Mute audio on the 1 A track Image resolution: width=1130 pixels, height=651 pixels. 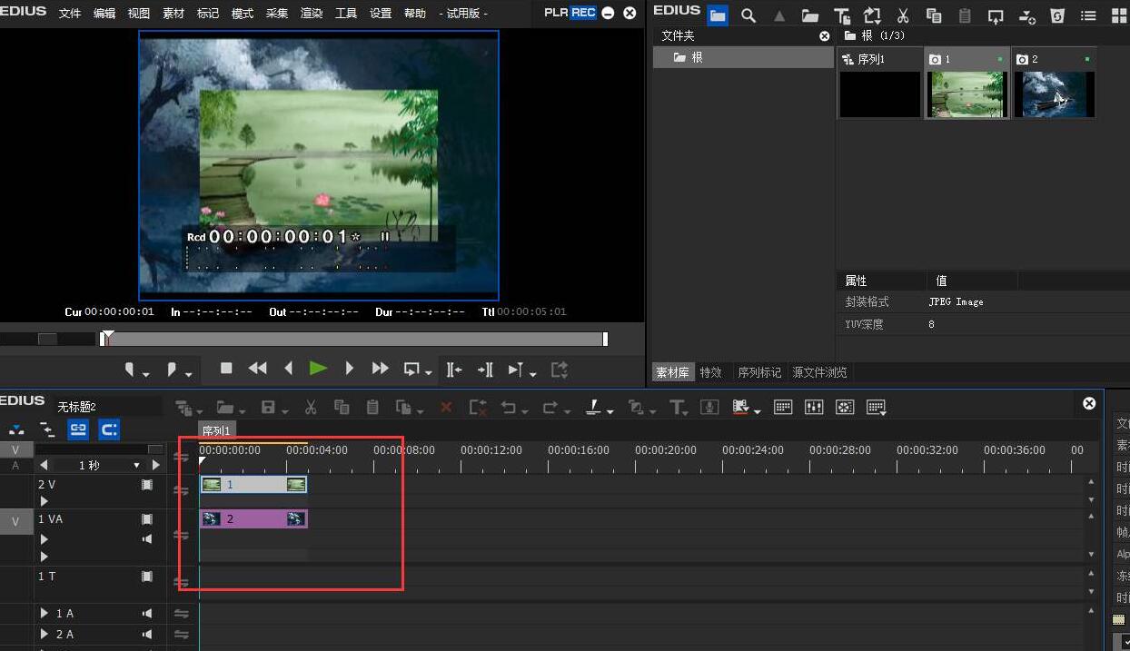click(147, 614)
